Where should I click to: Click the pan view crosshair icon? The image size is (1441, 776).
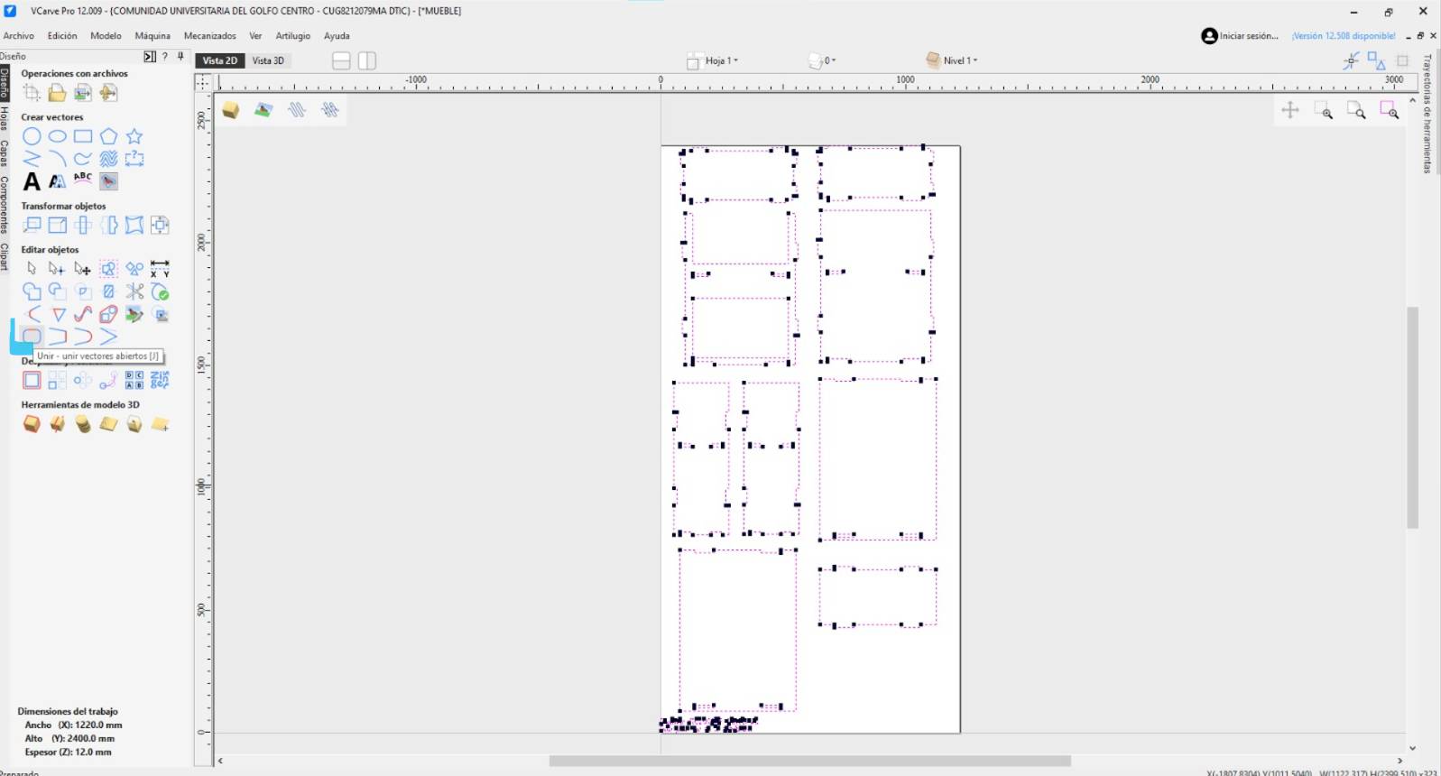point(1290,110)
